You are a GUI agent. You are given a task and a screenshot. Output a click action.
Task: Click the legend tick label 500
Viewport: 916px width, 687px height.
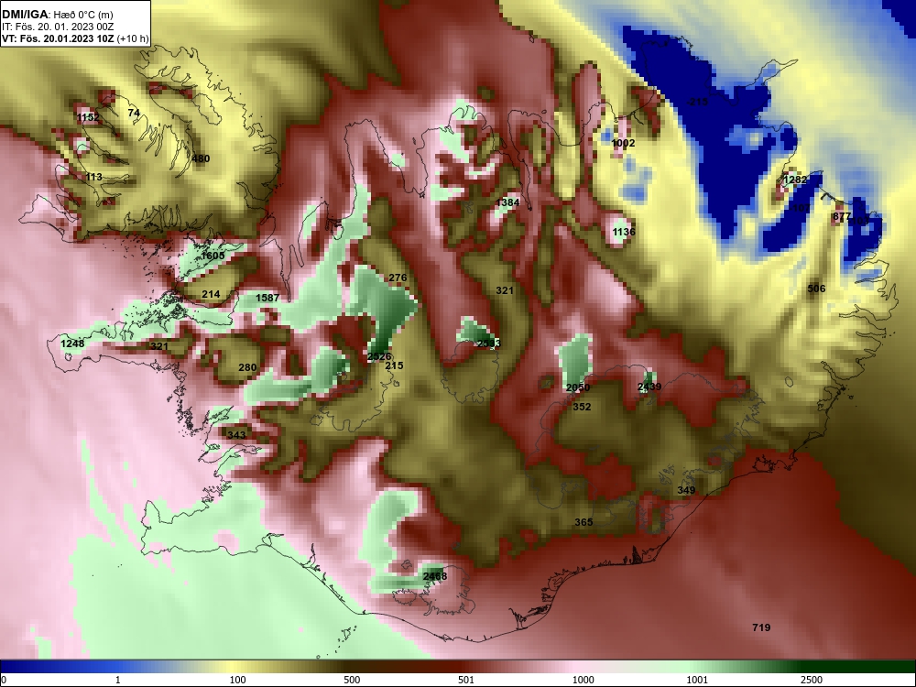tap(352, 680)
